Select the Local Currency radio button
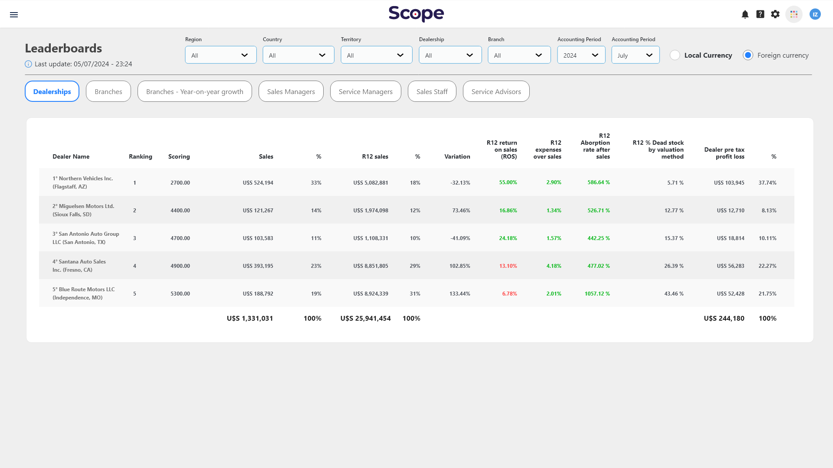 point(675,55)
